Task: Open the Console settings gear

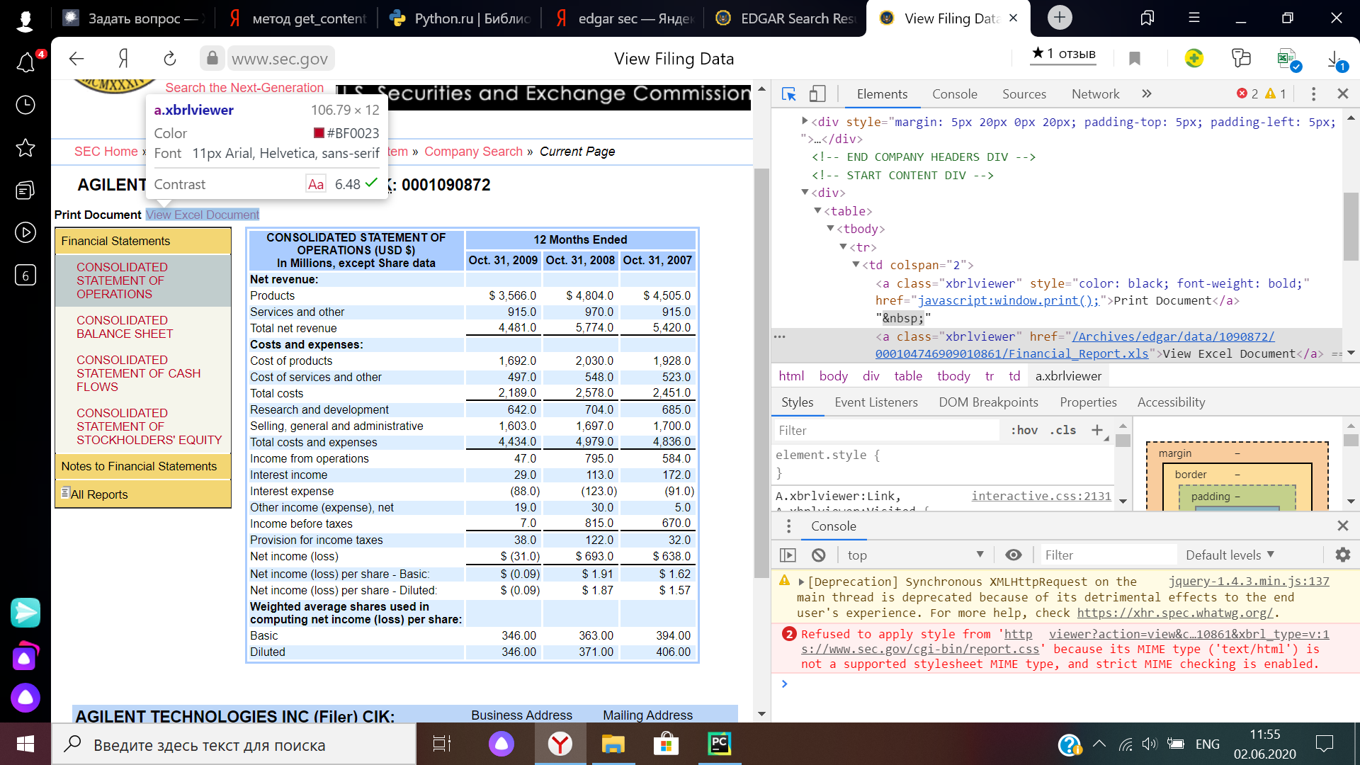Action: click(x=1342, y=555)
